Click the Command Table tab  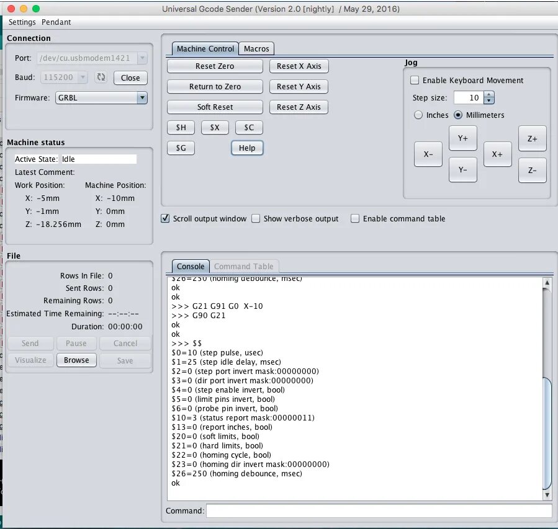(244, 266)
